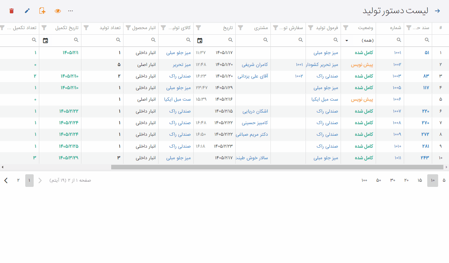The image size is (449, 263).
Task: Open filter icon of فرمول تولید column header
Action: pos(310,28)
